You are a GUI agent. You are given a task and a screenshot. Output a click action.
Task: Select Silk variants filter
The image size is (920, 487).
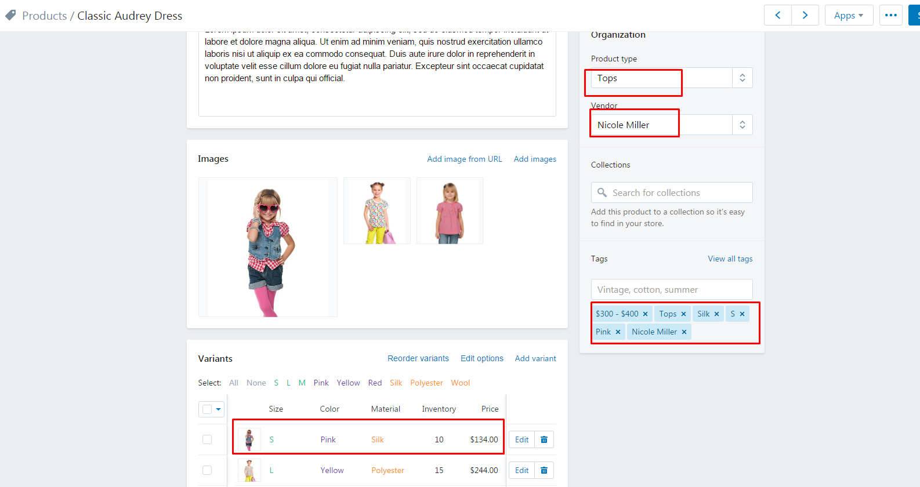click(x=396, y=383)
